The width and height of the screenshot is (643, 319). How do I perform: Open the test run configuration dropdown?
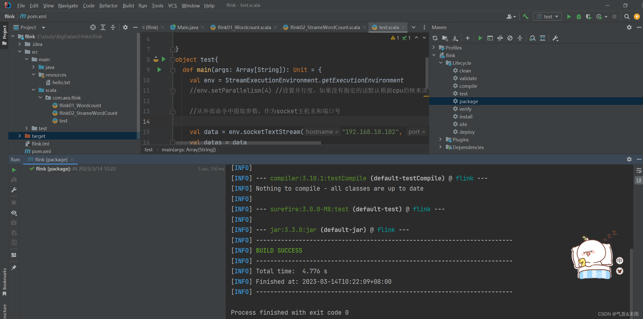point(547,17)
